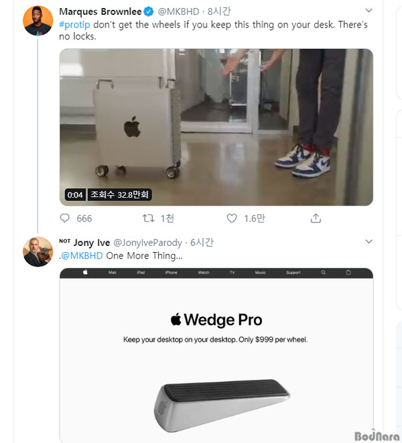Play the Mac Pro wheels video

(216, 127)
